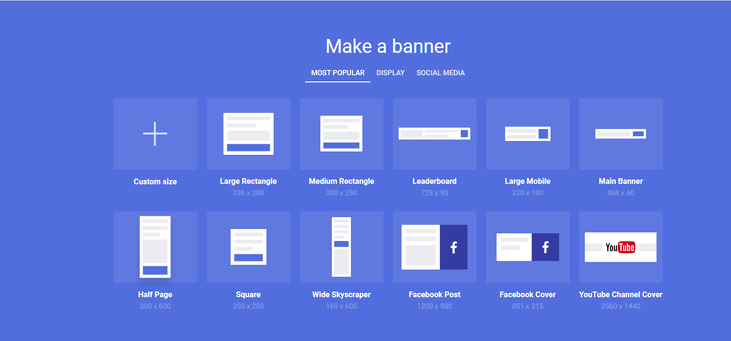Pick the Square banner preview icon
Screen dimensions: 731x341
click(x=248, y=247)
